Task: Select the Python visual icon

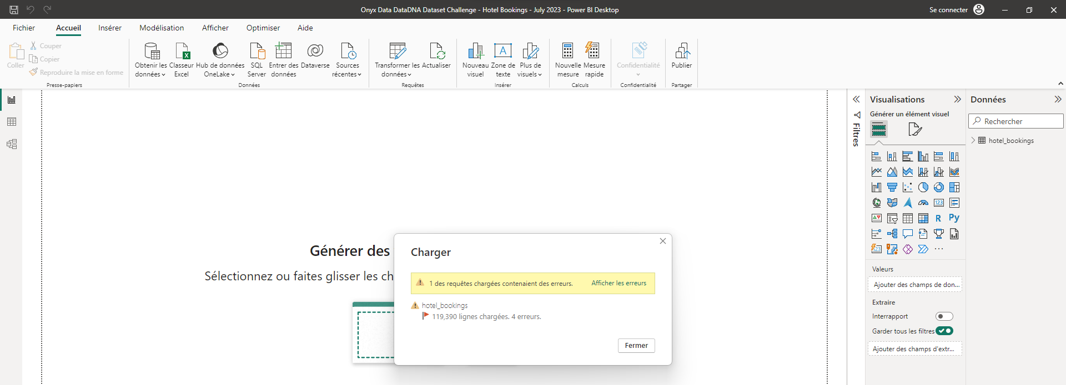Action: (954, 218)
